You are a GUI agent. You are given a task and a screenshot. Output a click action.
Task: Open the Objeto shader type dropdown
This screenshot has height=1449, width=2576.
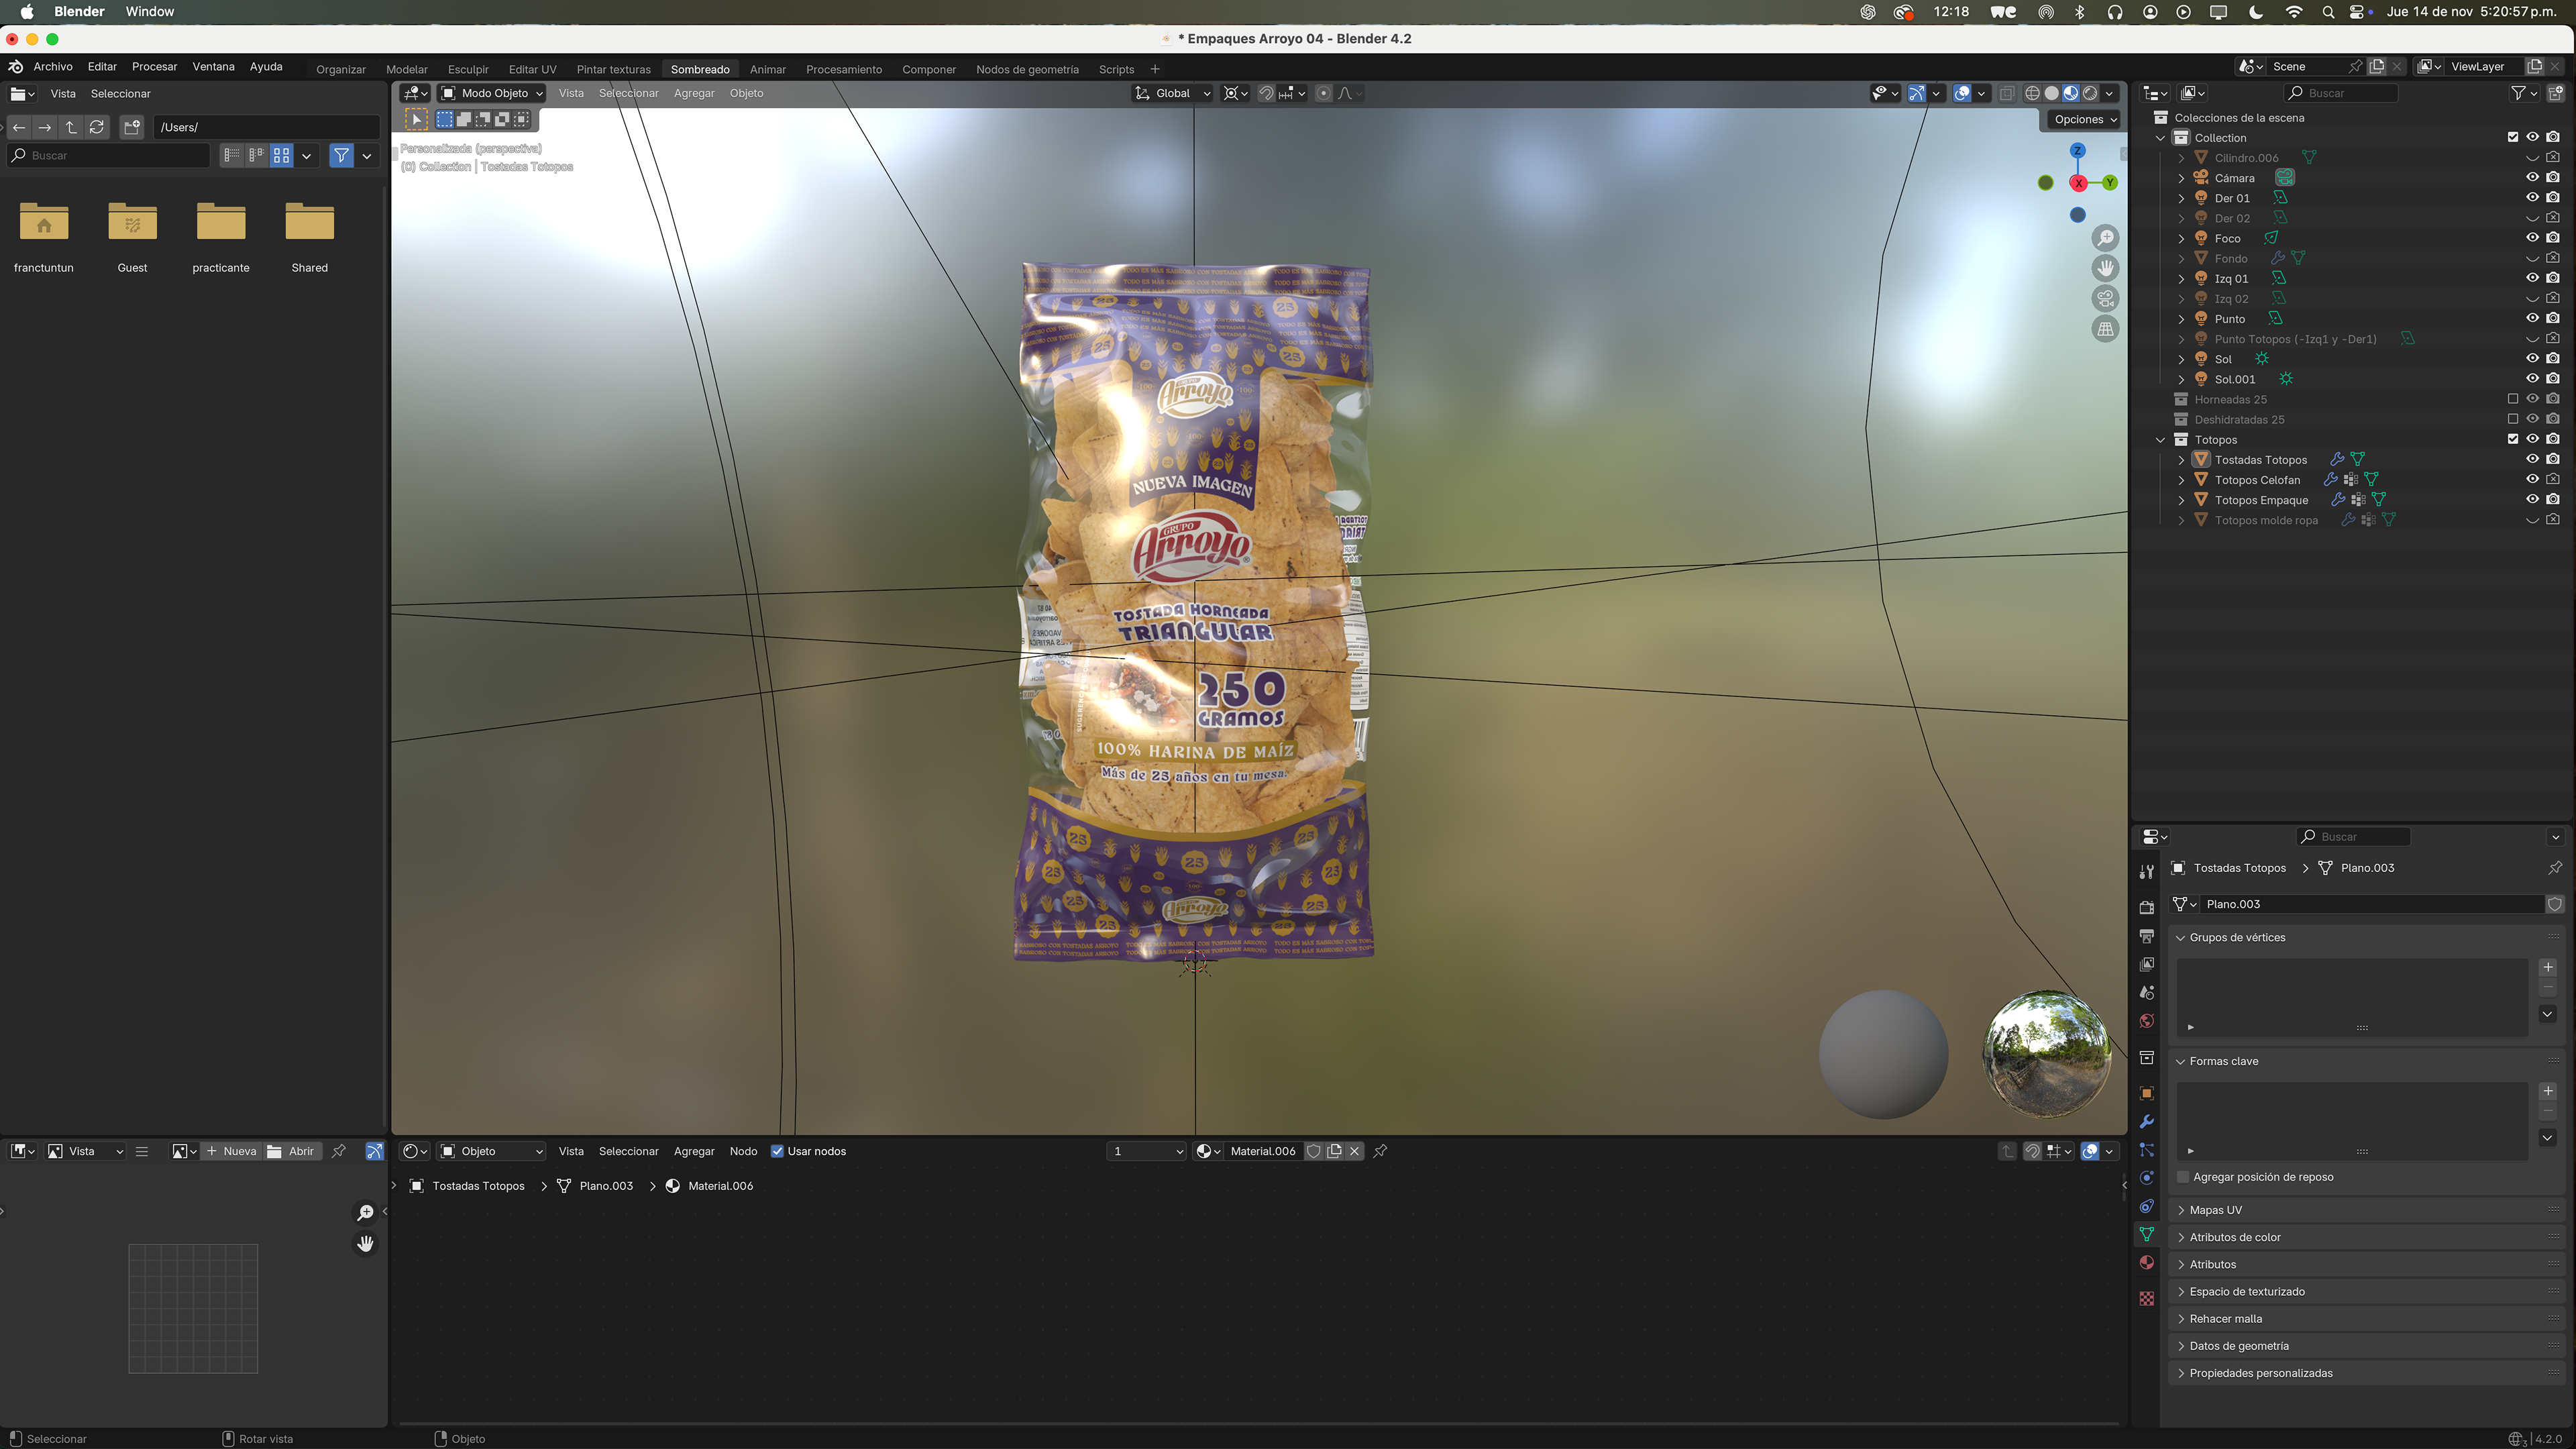[x=492, y=1151]
